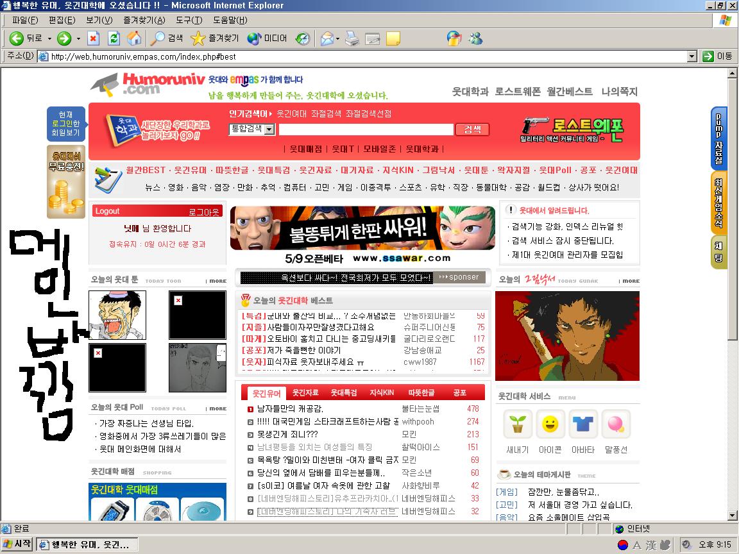Click the printer icon in toolbar
This screenshot has width=739, height=554.
[x=352, y=38]
